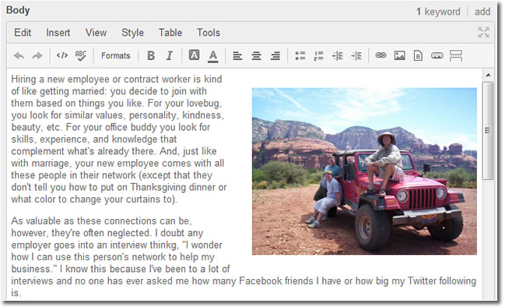This screenshot has width=505, height=307.
Task: Choose the underlined A text color
Action: click(x=212, y=56)
